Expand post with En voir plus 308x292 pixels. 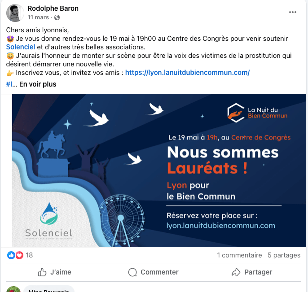(x=38, y=84)
